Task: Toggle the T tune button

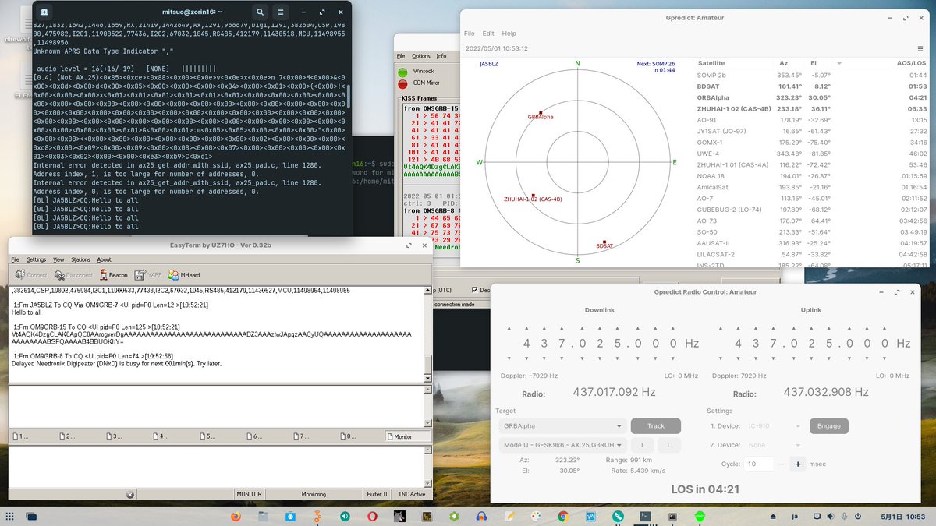Action: point(642,445)
